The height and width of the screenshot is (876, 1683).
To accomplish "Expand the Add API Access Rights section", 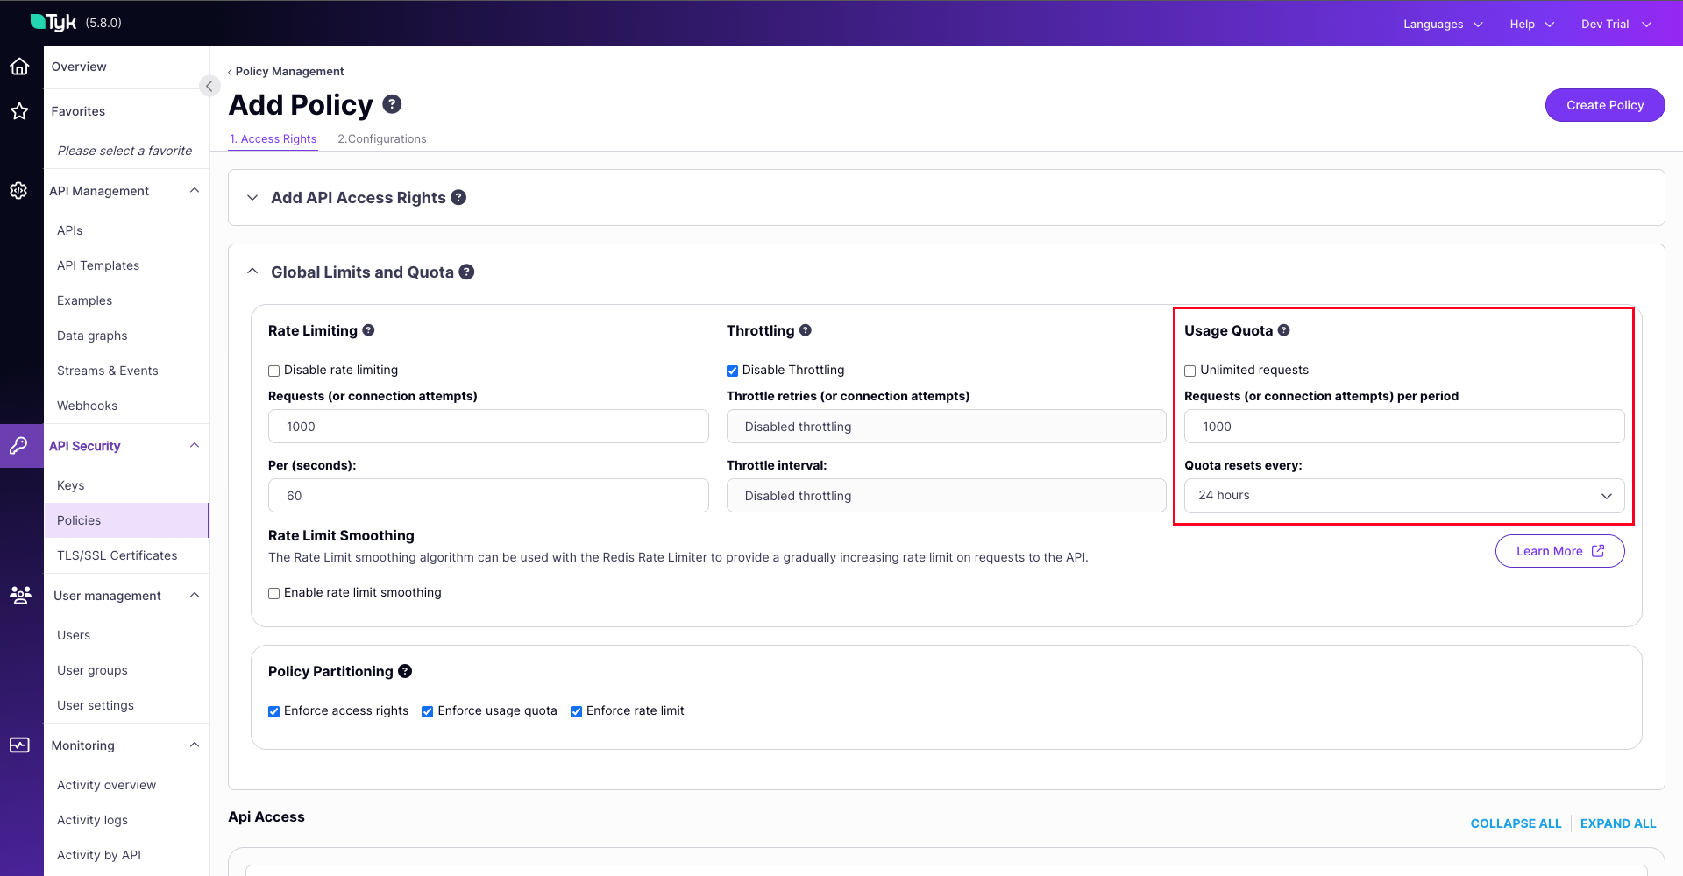I will [252, 197].
